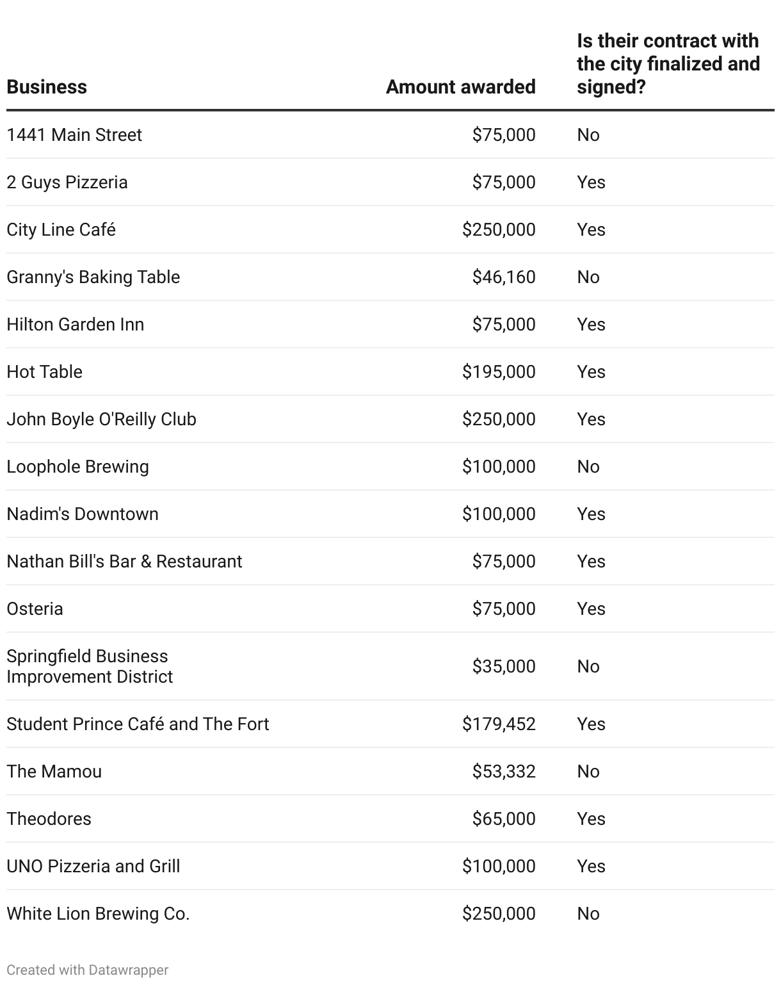Click White Lion Brewing Co. name
Screen dimensions: 781x985
(98, 914)
